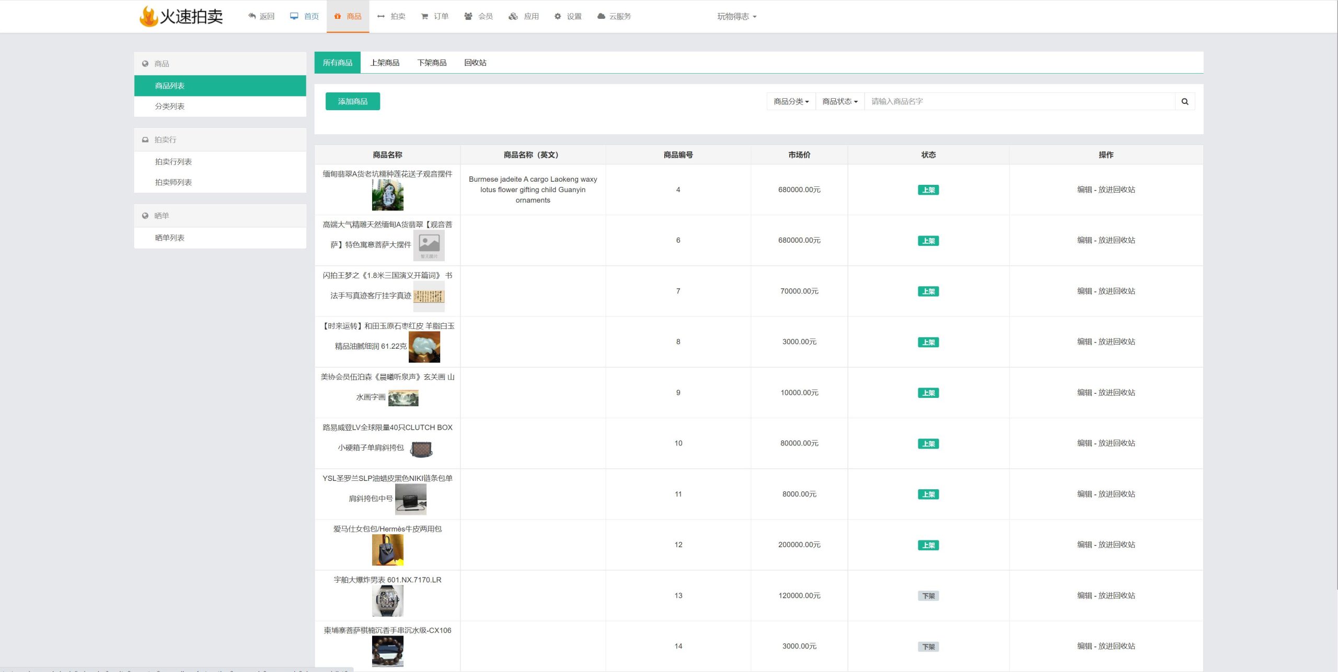Select the 所有商品 tab
Viewport: 1338px width, 672px height.
pyautogui.click(x=338, y=62)
